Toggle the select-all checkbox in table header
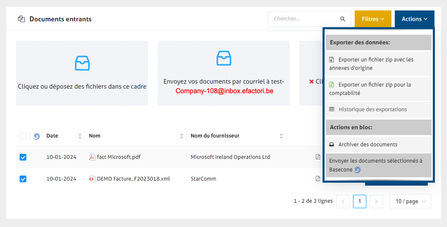 [x=23, y=136]
